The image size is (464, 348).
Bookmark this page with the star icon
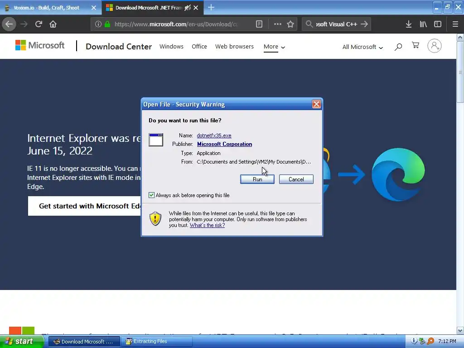(x=290, y=24)
